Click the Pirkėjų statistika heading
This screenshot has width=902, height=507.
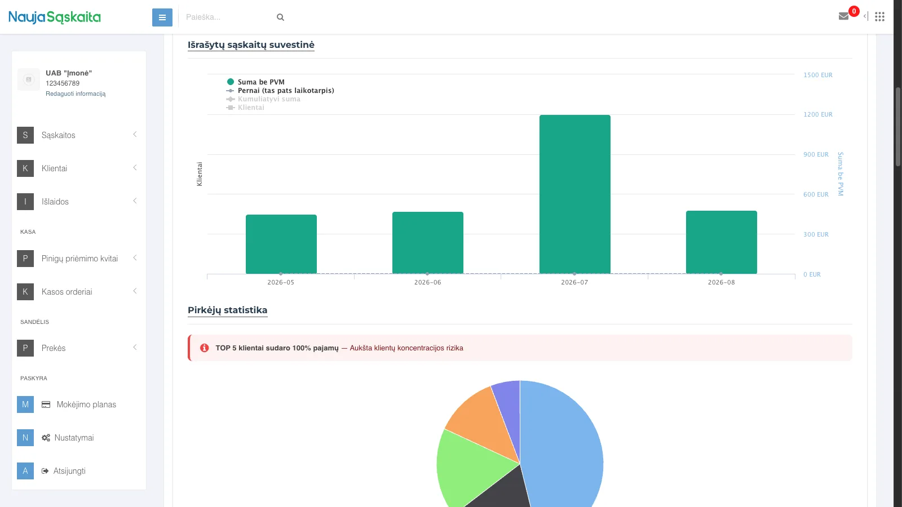[x=228, y=310]
